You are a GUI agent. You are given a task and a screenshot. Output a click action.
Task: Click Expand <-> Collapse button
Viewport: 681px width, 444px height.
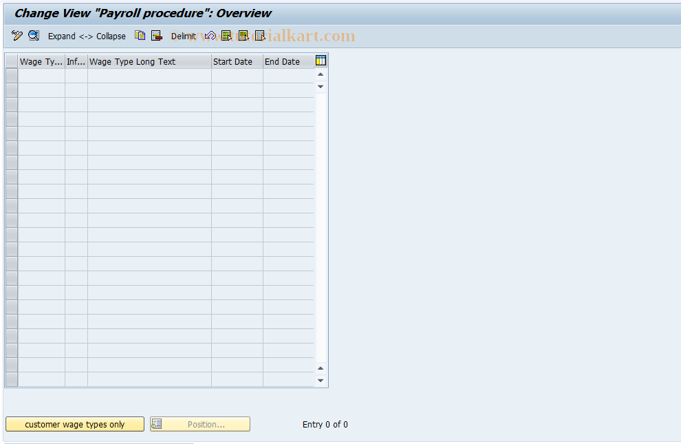(87, 36)
